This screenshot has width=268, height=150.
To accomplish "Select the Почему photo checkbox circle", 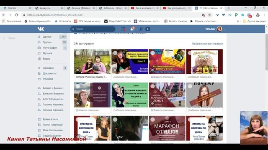I will pyautogui.click(x=190, y=86).
